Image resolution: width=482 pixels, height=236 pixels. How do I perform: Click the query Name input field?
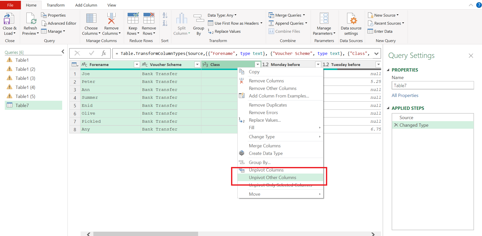coord(433,85)
